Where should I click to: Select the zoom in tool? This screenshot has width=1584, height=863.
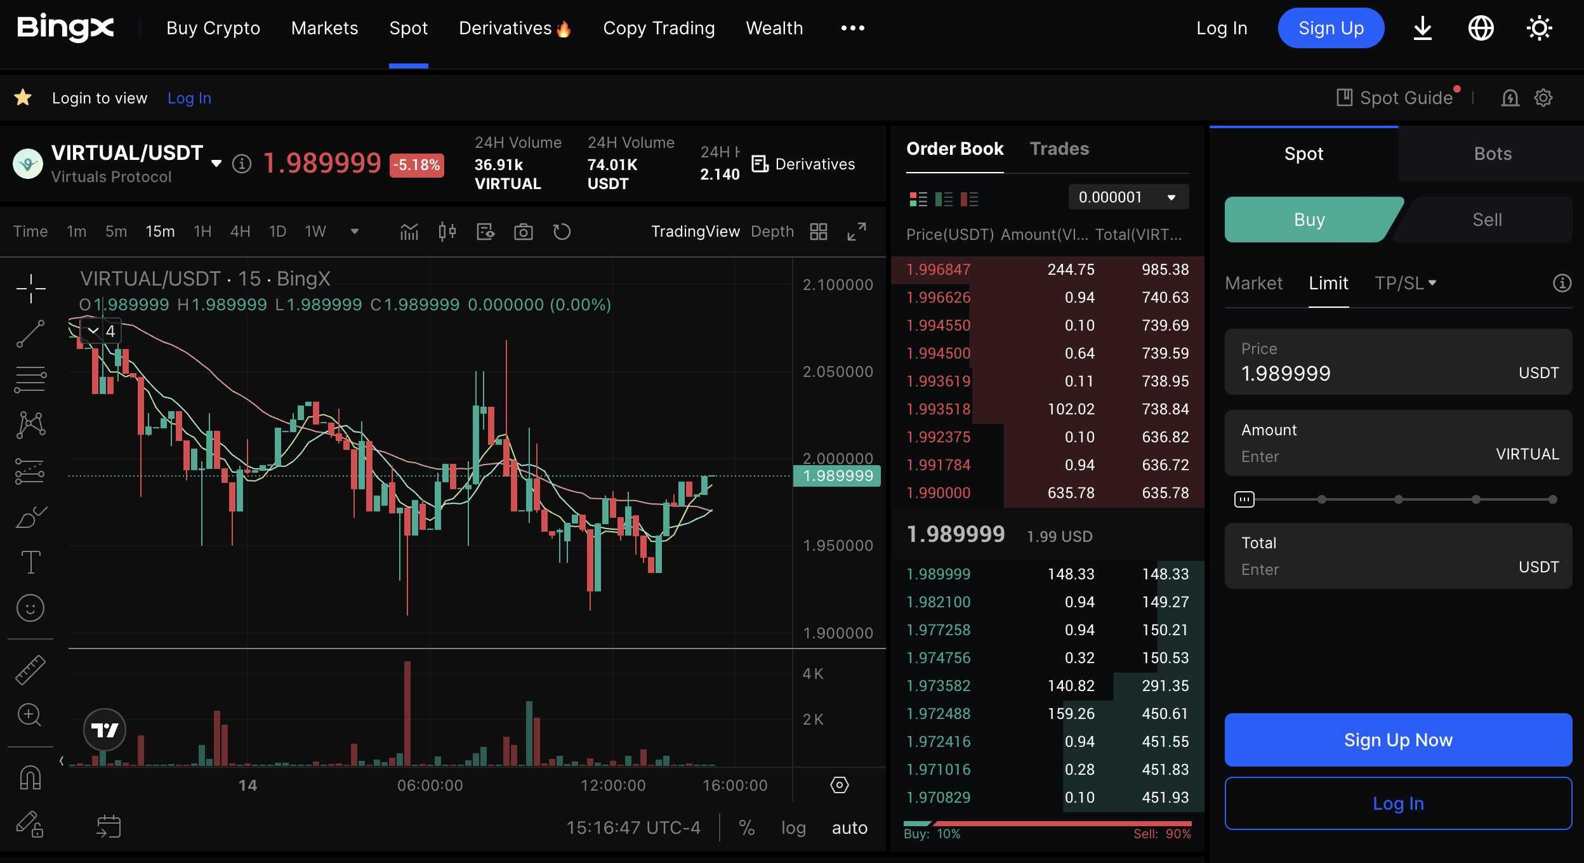coord(29,715)
